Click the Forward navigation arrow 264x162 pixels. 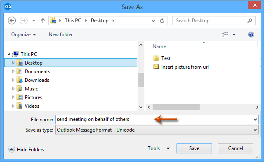24,21
